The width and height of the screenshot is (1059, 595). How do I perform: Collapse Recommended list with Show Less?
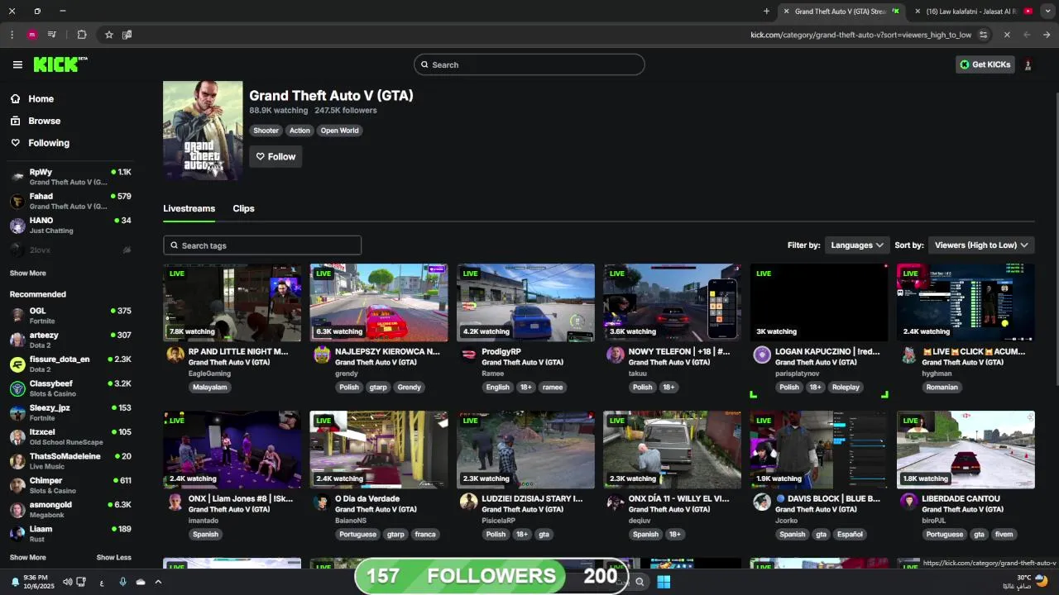pyautogui.click(x=114, y=557)
